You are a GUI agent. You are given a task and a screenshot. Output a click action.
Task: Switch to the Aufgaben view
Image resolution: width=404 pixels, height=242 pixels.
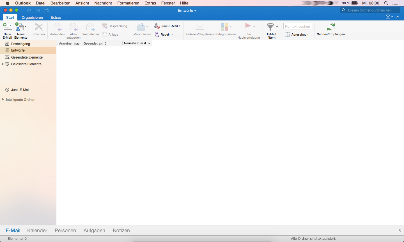coord(94,231)
